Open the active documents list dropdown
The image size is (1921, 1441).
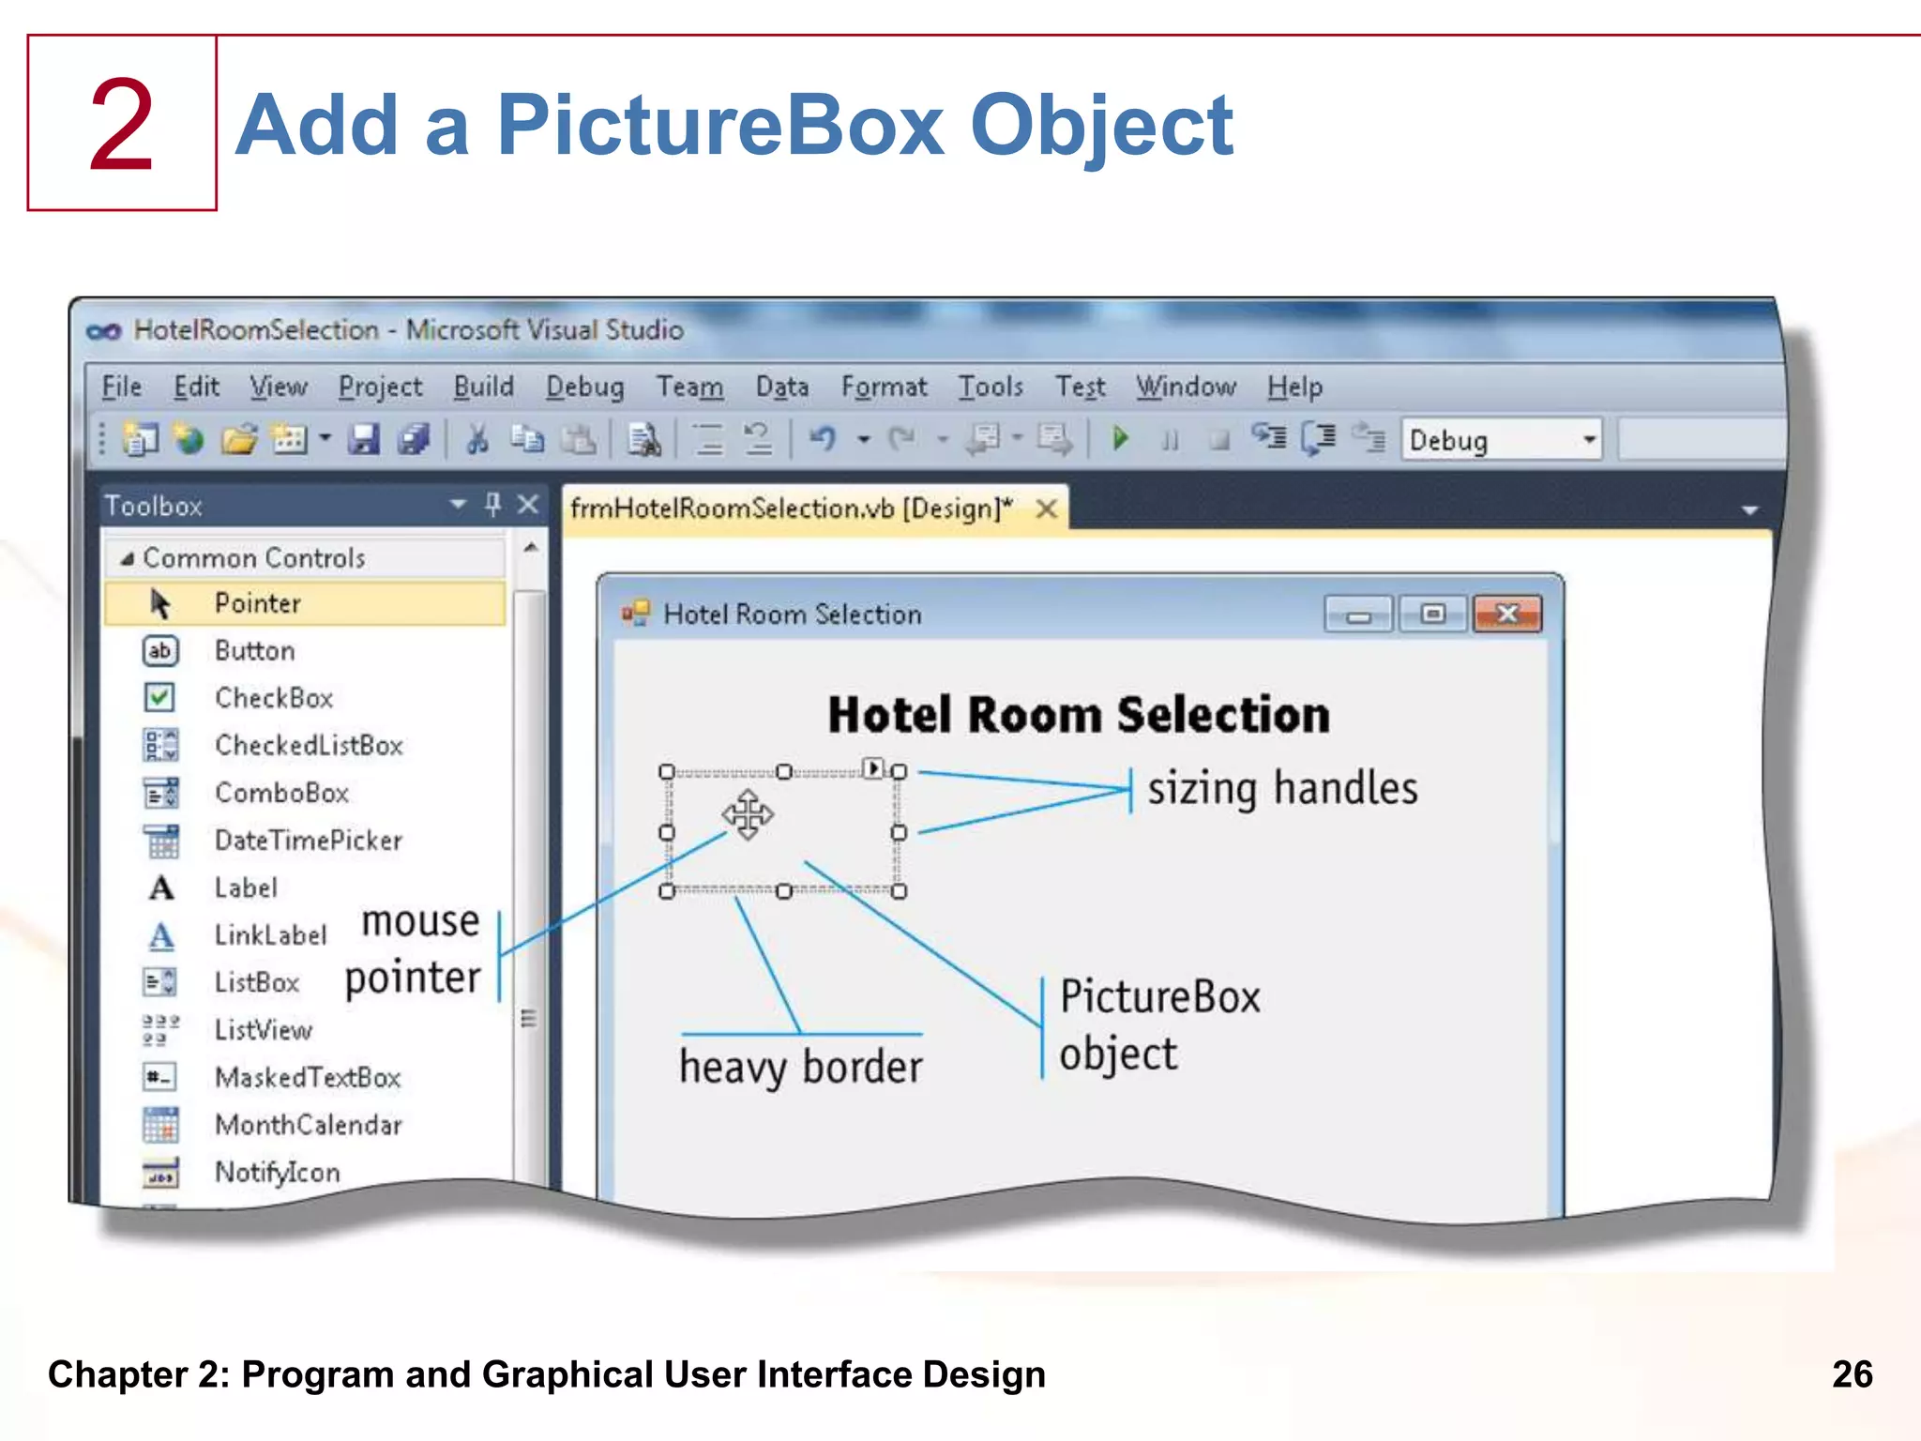point(1749,510)
